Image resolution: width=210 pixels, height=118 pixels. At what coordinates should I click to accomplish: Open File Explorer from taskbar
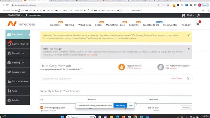click(111, 117)
